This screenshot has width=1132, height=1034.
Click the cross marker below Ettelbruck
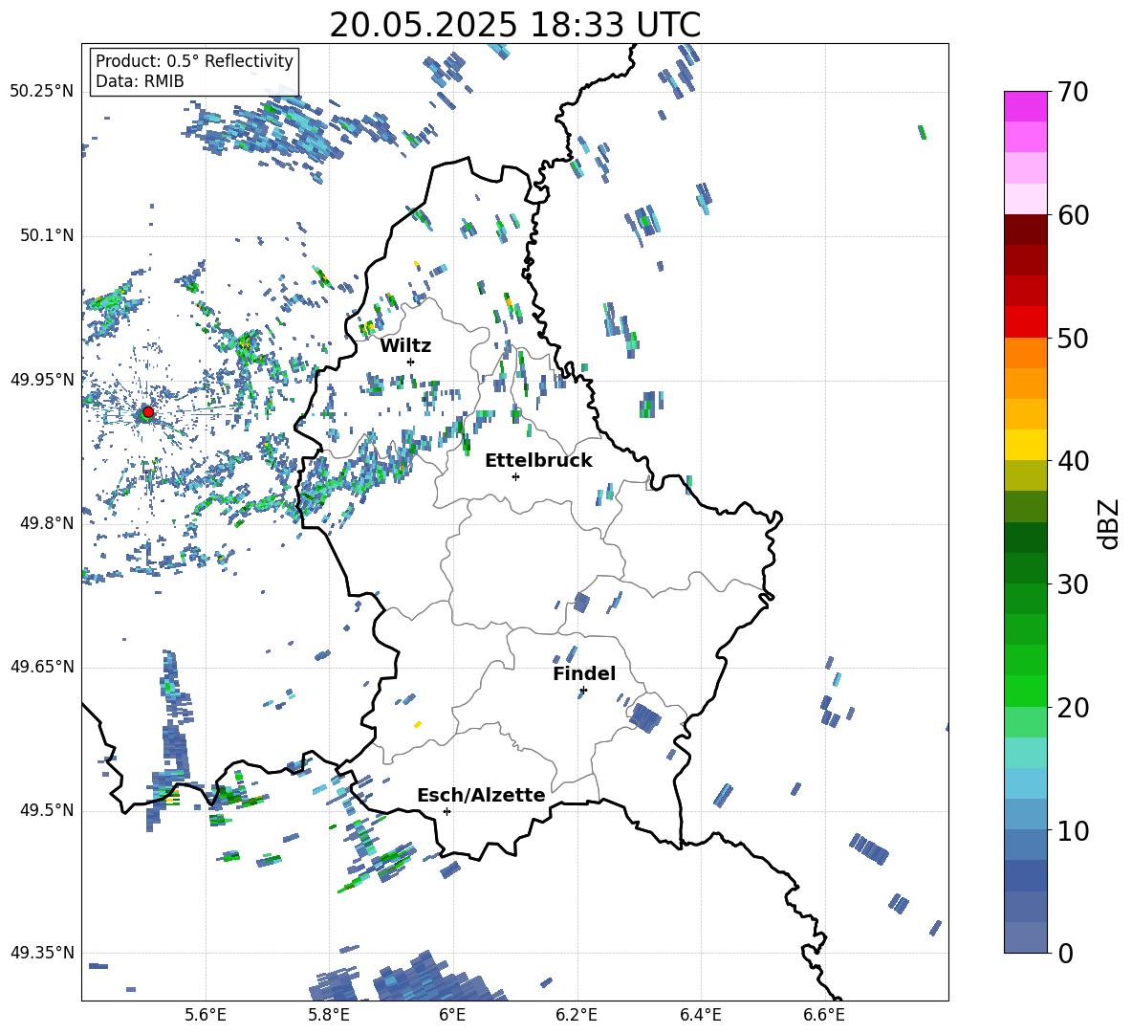[515, 476]
